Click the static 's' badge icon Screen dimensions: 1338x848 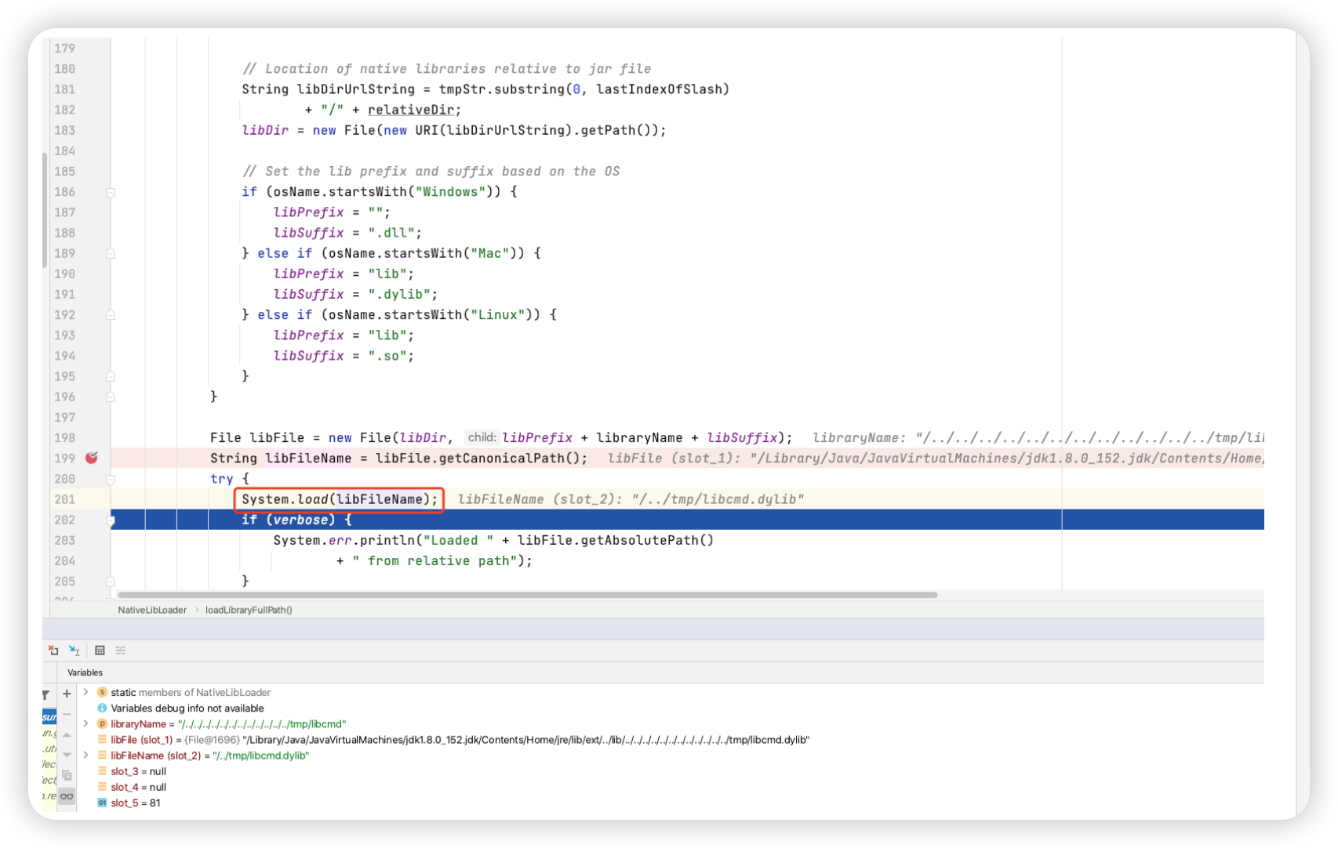click(102, 692)
